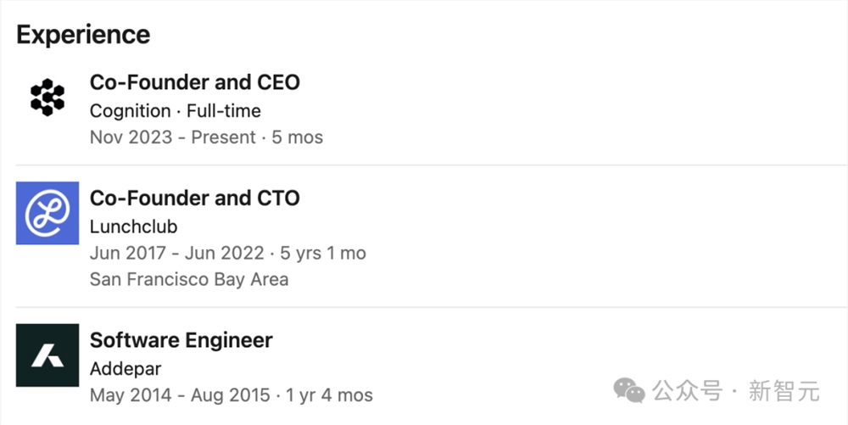Click the 5 mos duration text
This screenshot has height=425, width=848.
pos(298,137)
